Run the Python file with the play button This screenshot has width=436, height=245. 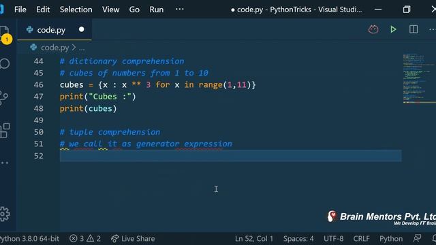(393, 29)
